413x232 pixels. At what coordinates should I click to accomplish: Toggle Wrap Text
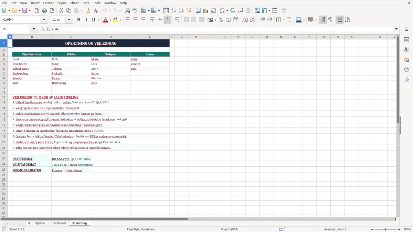tap(177, 20)
